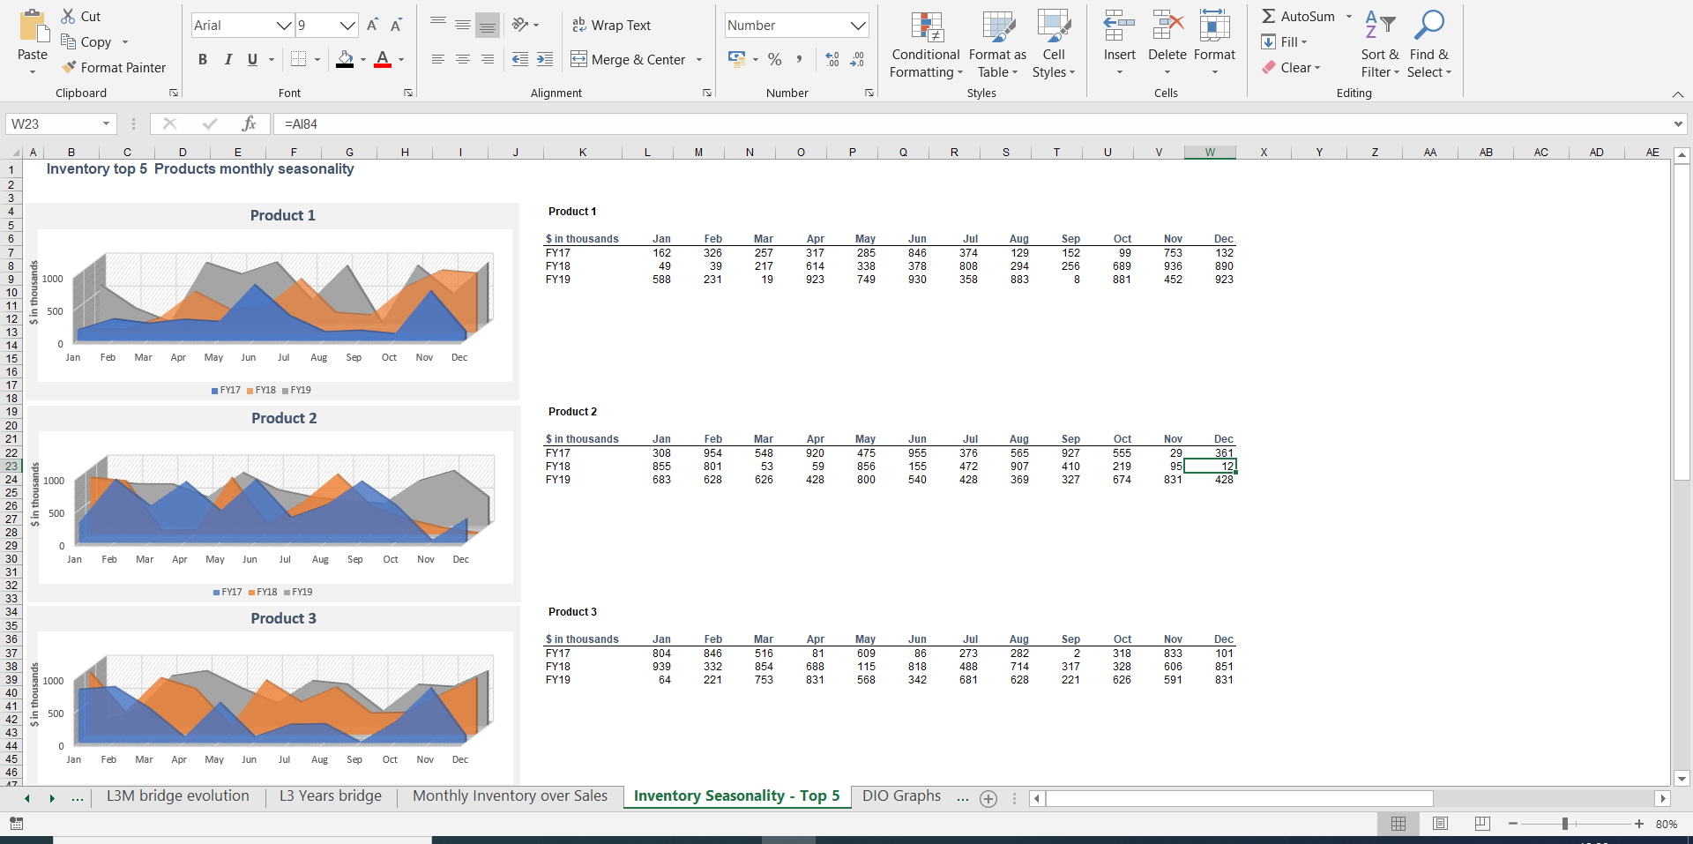Select Inventory Seasonality - Top 5 sheet
The height and width of the screenshot is (844, 1693).
[x=737, y=795]
